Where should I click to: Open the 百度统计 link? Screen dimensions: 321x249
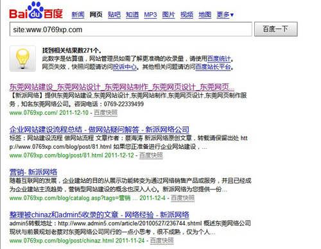219,58
